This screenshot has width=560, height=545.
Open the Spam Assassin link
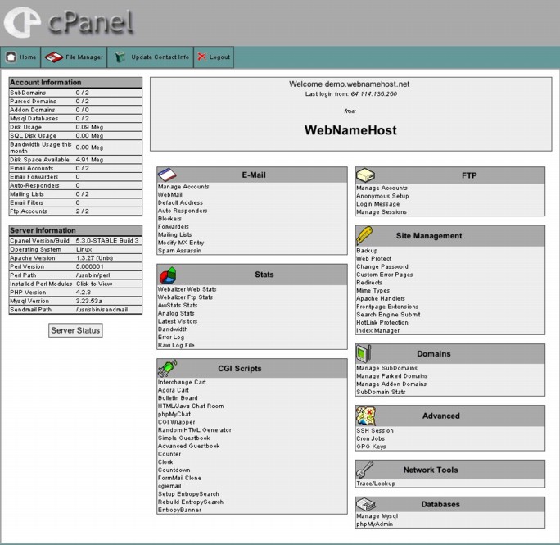point(179,251)
